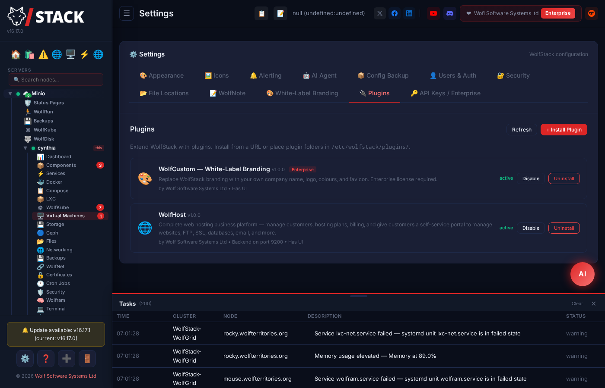This screenshot has width=605, height=388.
Task: Click the plus add-server button at sidebar bottom
Action: [67, 359]
